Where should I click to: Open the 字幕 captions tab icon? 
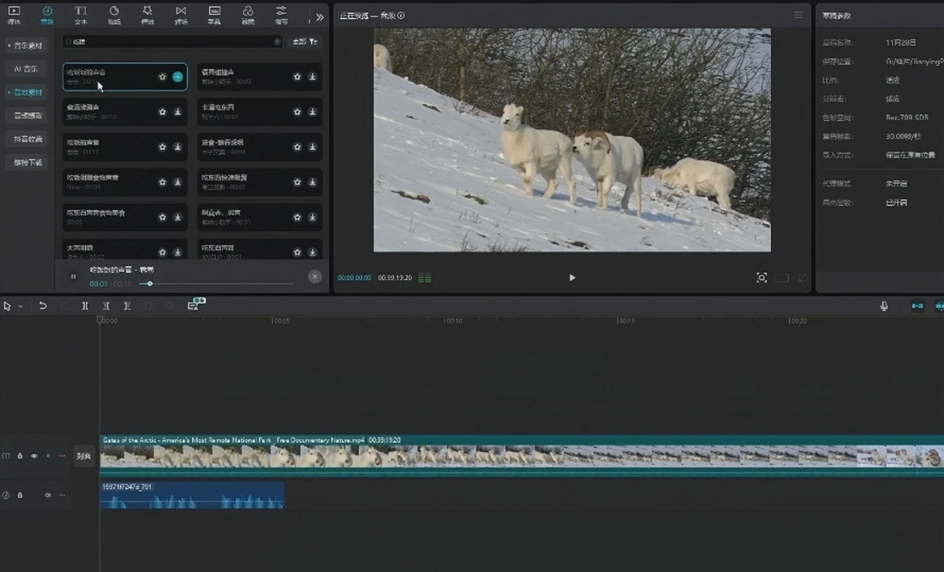(x=214, y=11)
